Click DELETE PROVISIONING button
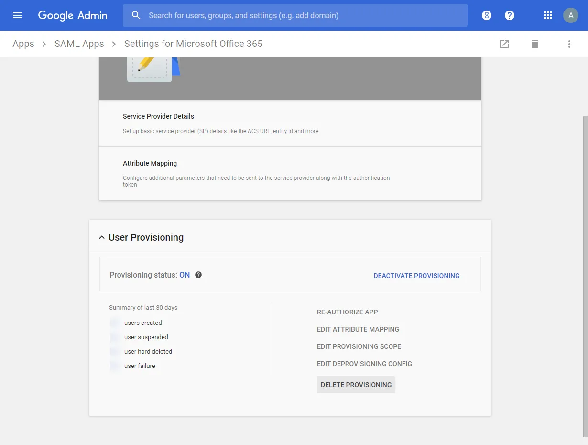This screenshot has height=445, width=588. (356, 385)
